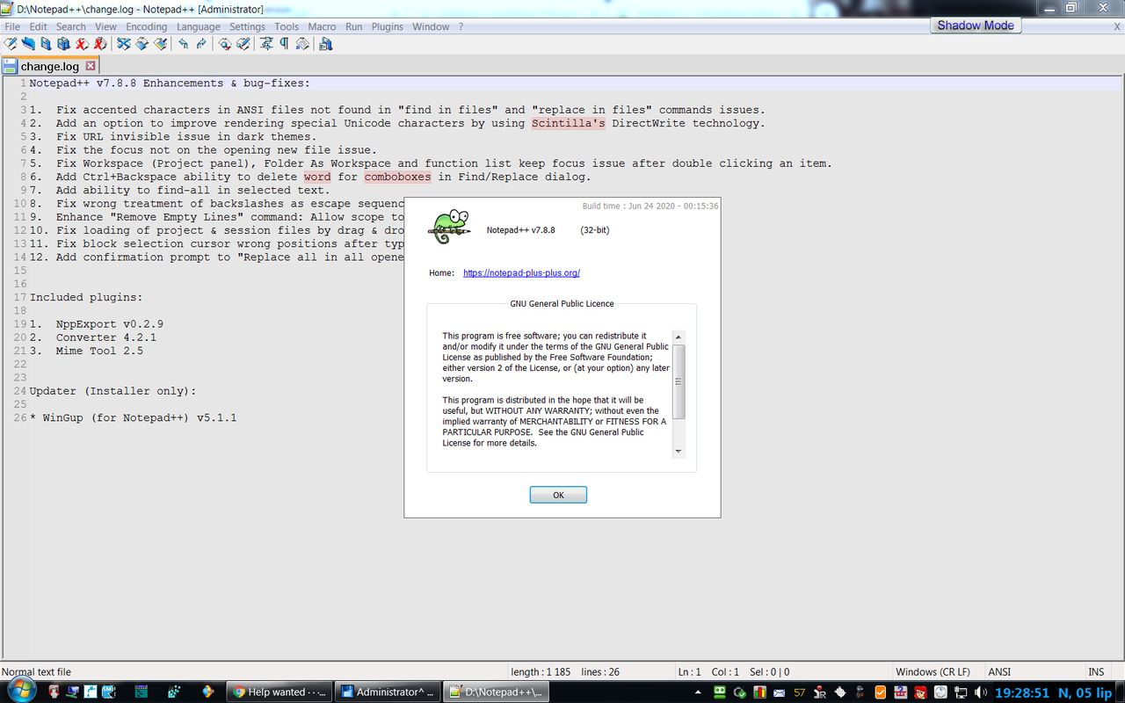Click the Undo arrow icon
1125x703 pixels.
point(183,43)
